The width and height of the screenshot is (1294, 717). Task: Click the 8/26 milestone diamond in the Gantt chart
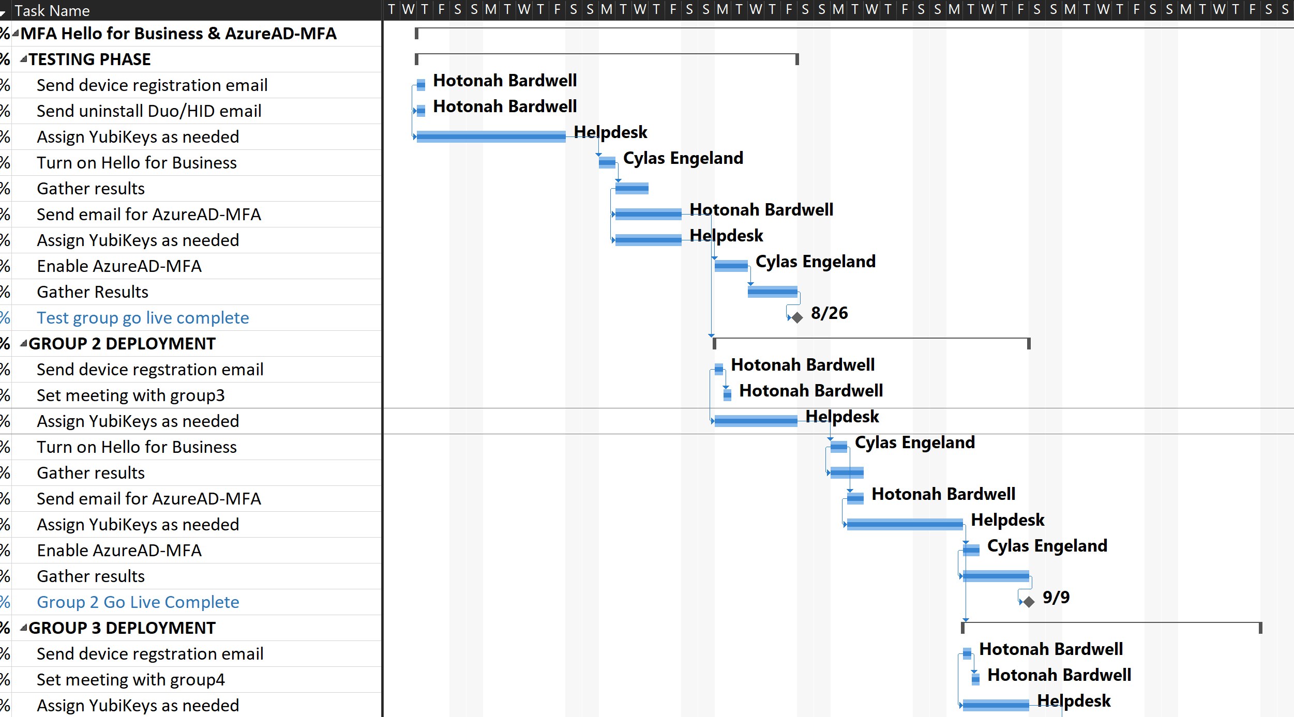[797, 317]
